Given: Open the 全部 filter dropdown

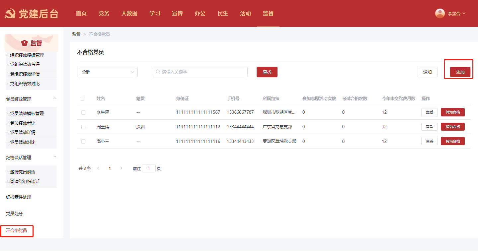Looking at the screenshot, I should pyautogui.click(x=107, y=72).
